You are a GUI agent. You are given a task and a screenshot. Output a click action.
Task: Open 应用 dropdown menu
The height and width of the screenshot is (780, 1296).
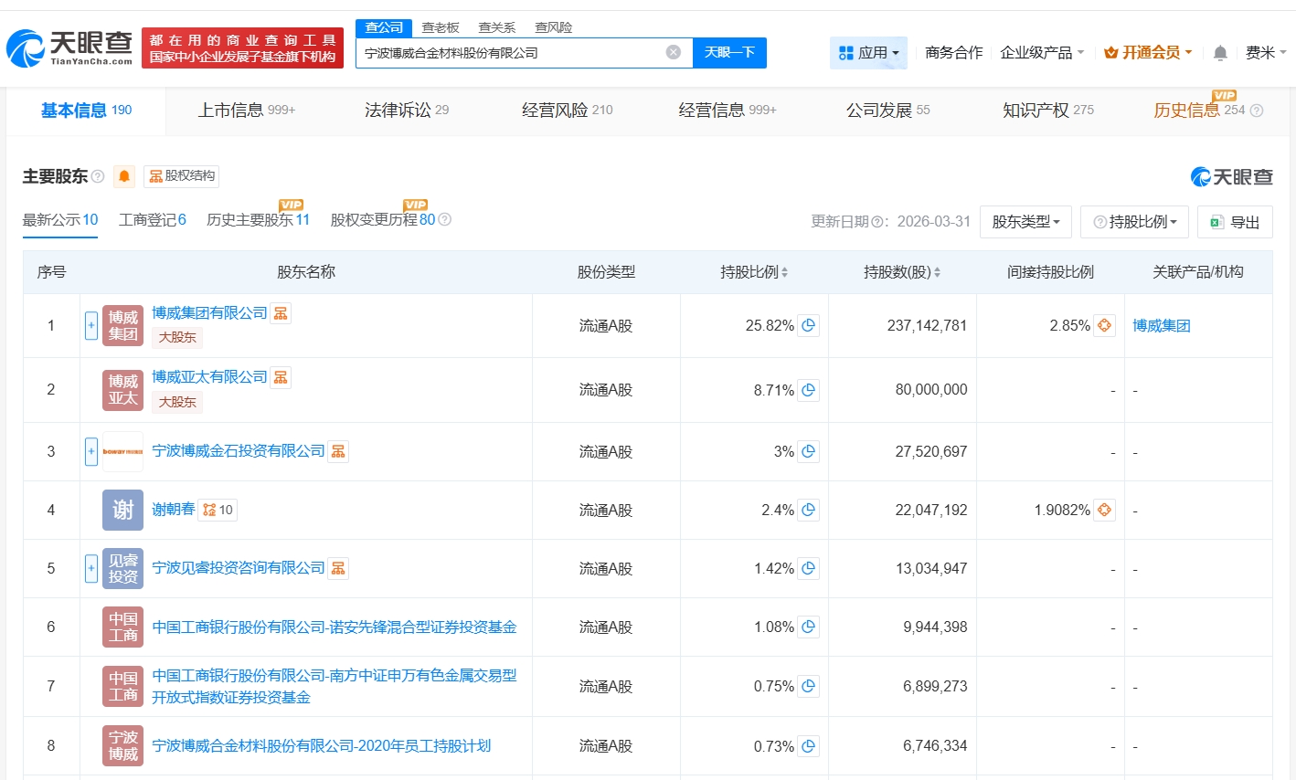click(x=868, y=53)
